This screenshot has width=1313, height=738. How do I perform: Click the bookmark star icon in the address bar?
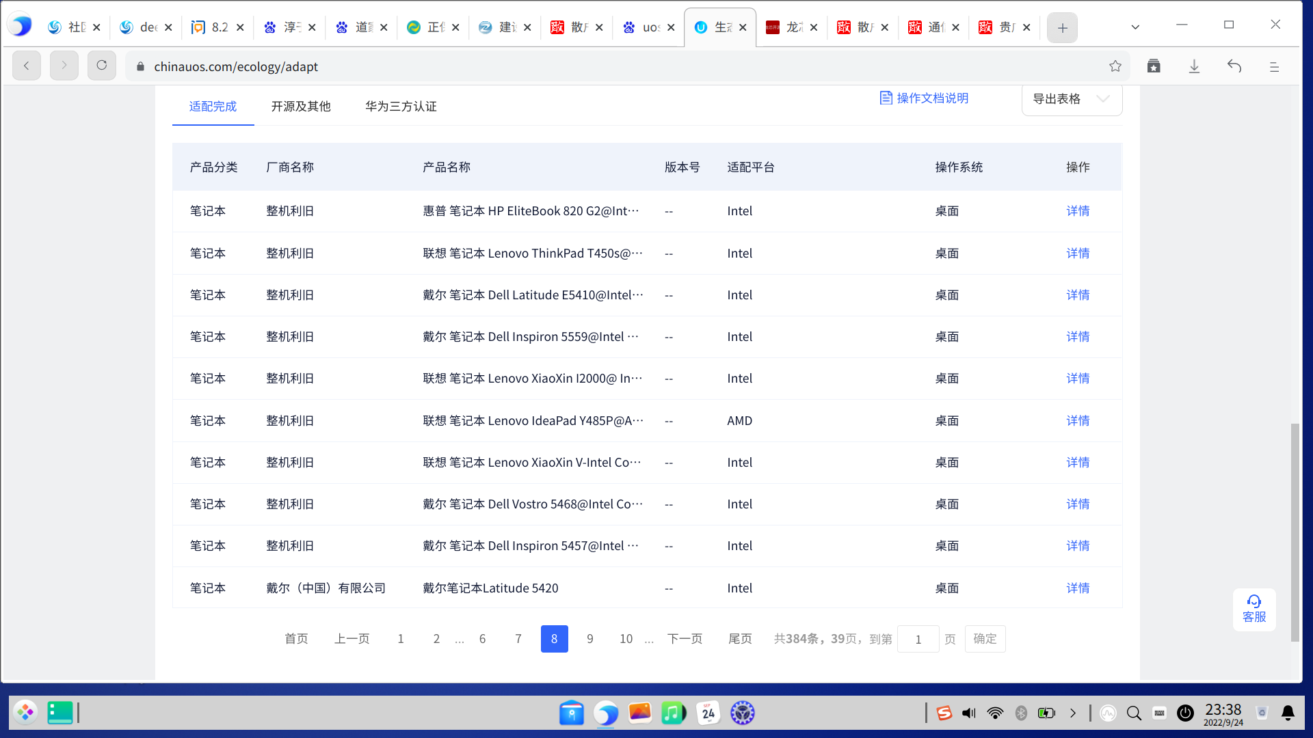click(1115, 66)
